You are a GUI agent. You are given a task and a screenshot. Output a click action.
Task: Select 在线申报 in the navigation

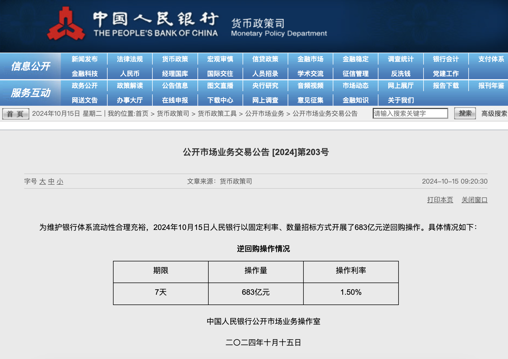(175, 100)
